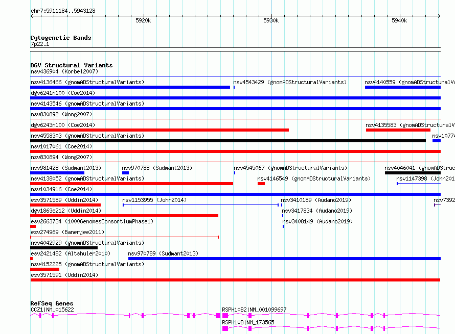Screen dimensions: 455x334
Task: Select the RSPH10B|NM_173565 gene label
Action: click(248, 322)
